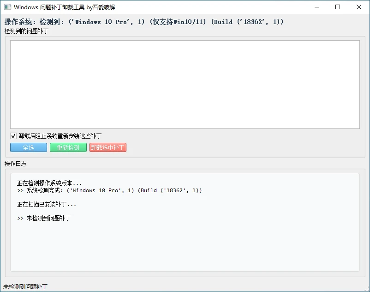Click the 卸载后阻止系统重新安装这些补丁 label text
Viewport: 370px width, 292px height.
(60, 136)
